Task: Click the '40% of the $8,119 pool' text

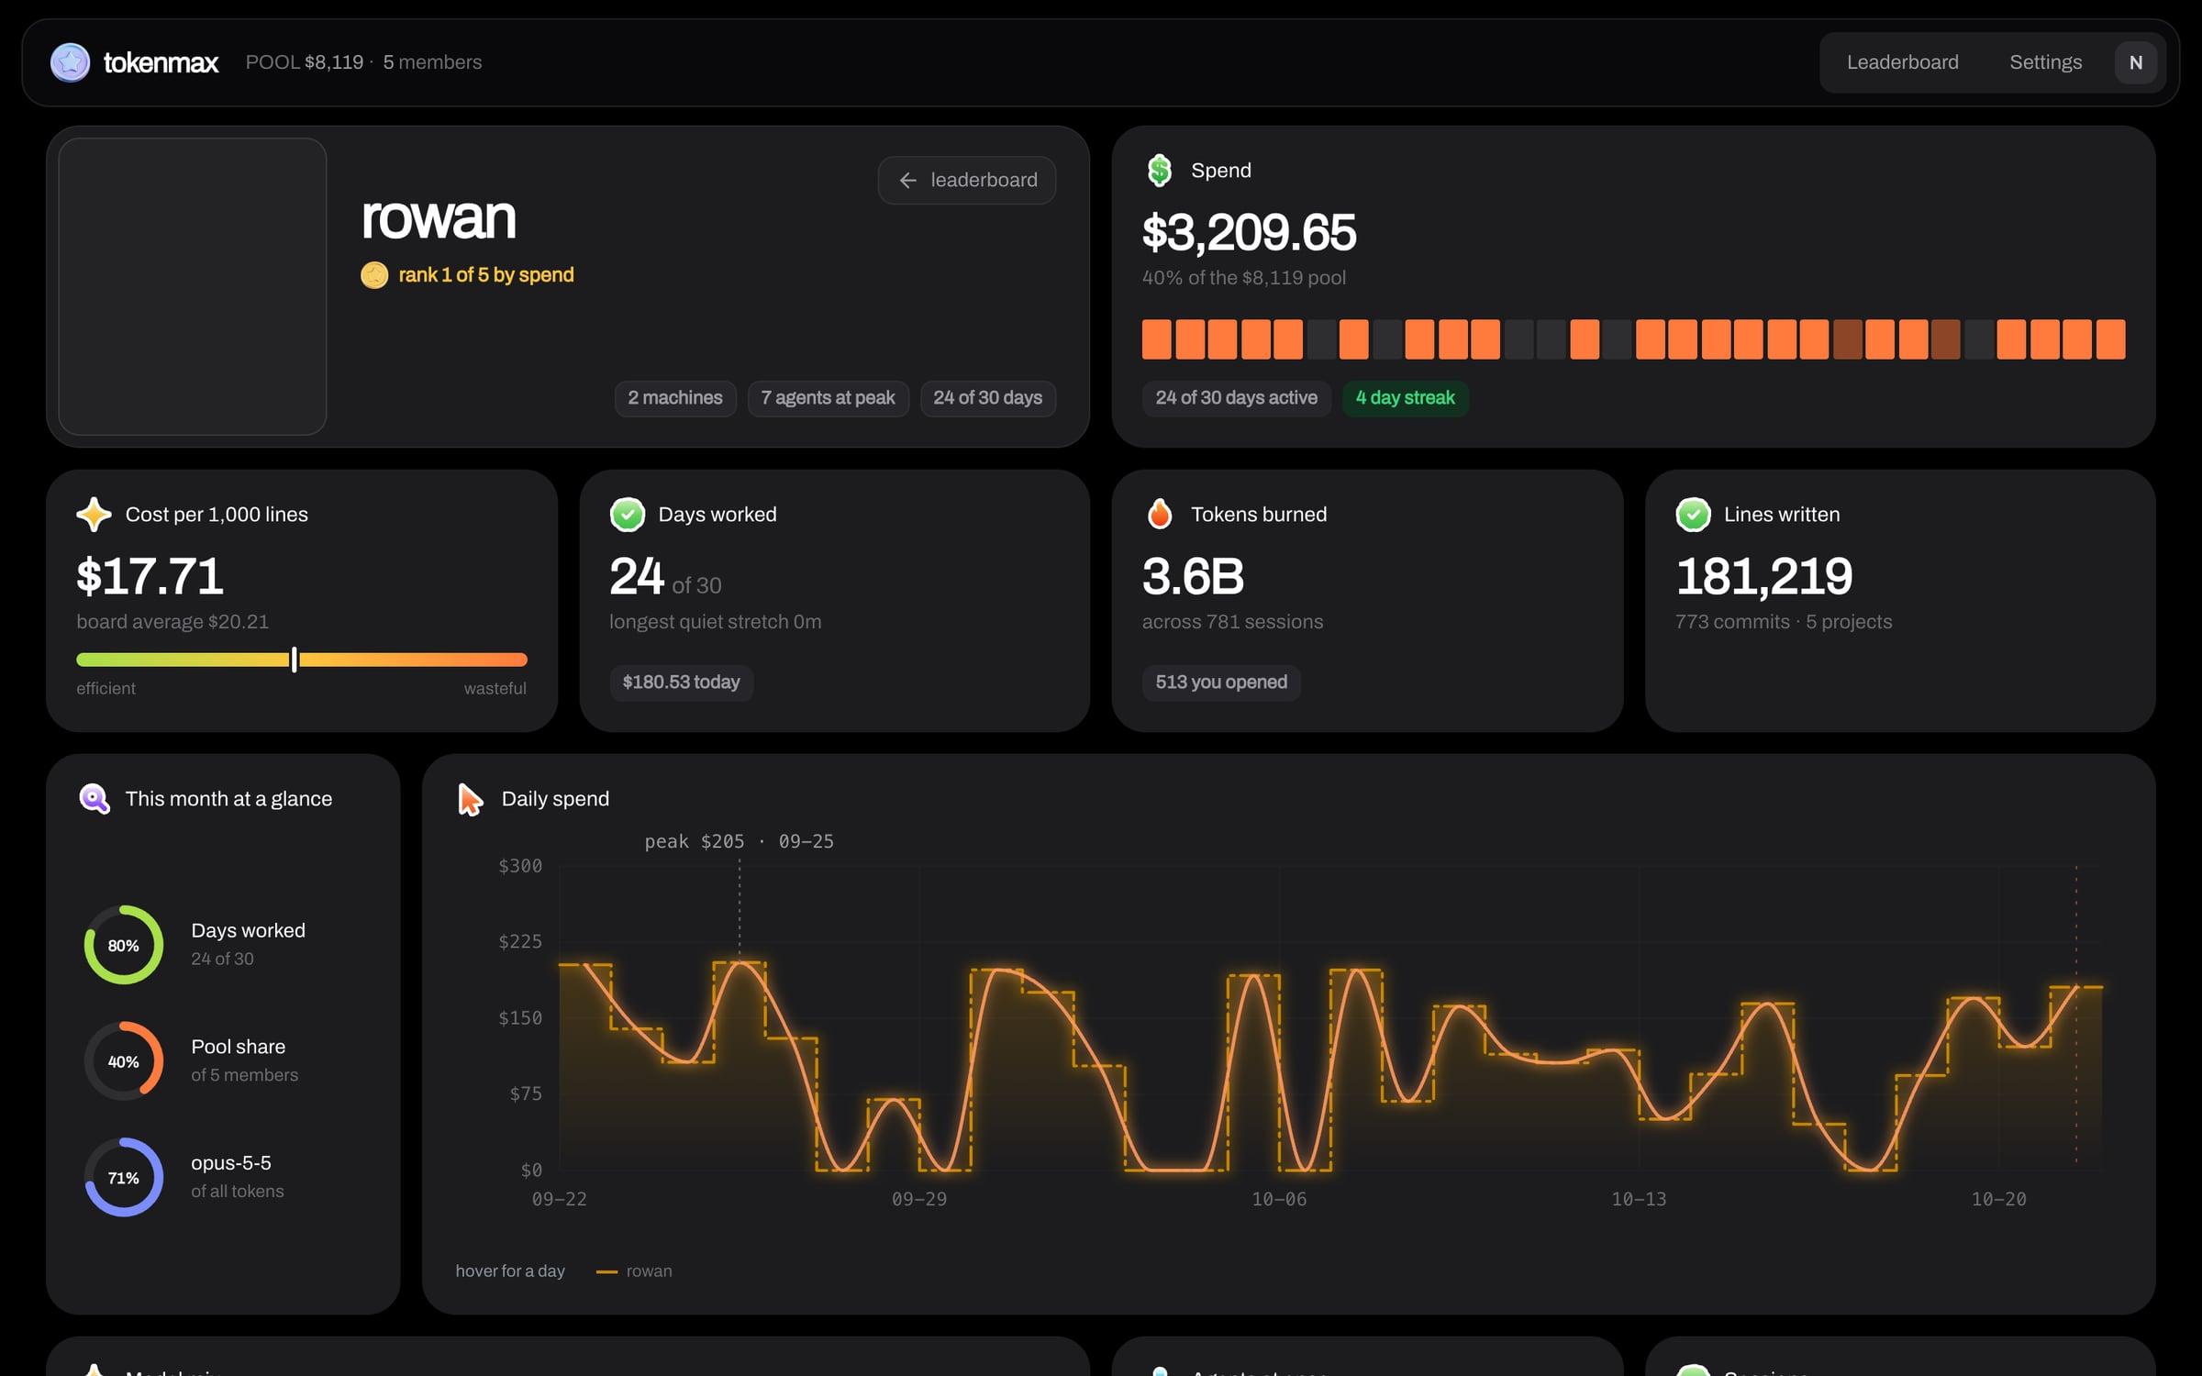Action: 1243,278
